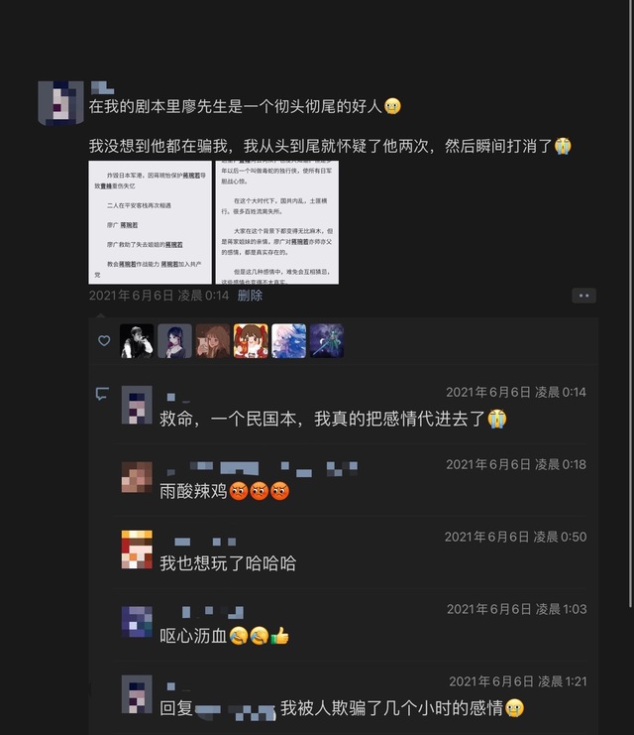The image size is (634, 735).
Task: Click avatar beside the 呕心沥血 comment
Action: pos(137,622)
